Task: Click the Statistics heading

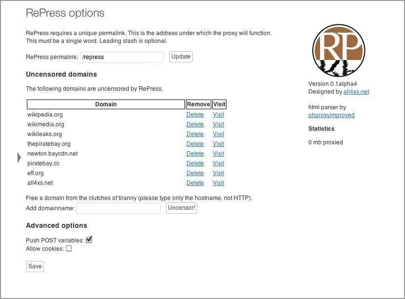Action: point(321,129)
